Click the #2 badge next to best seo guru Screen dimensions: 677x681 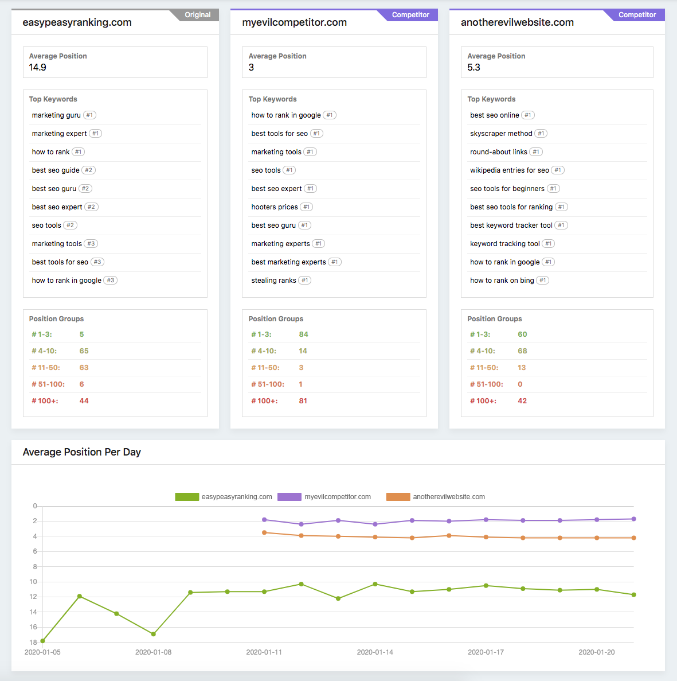pos(85,189)
